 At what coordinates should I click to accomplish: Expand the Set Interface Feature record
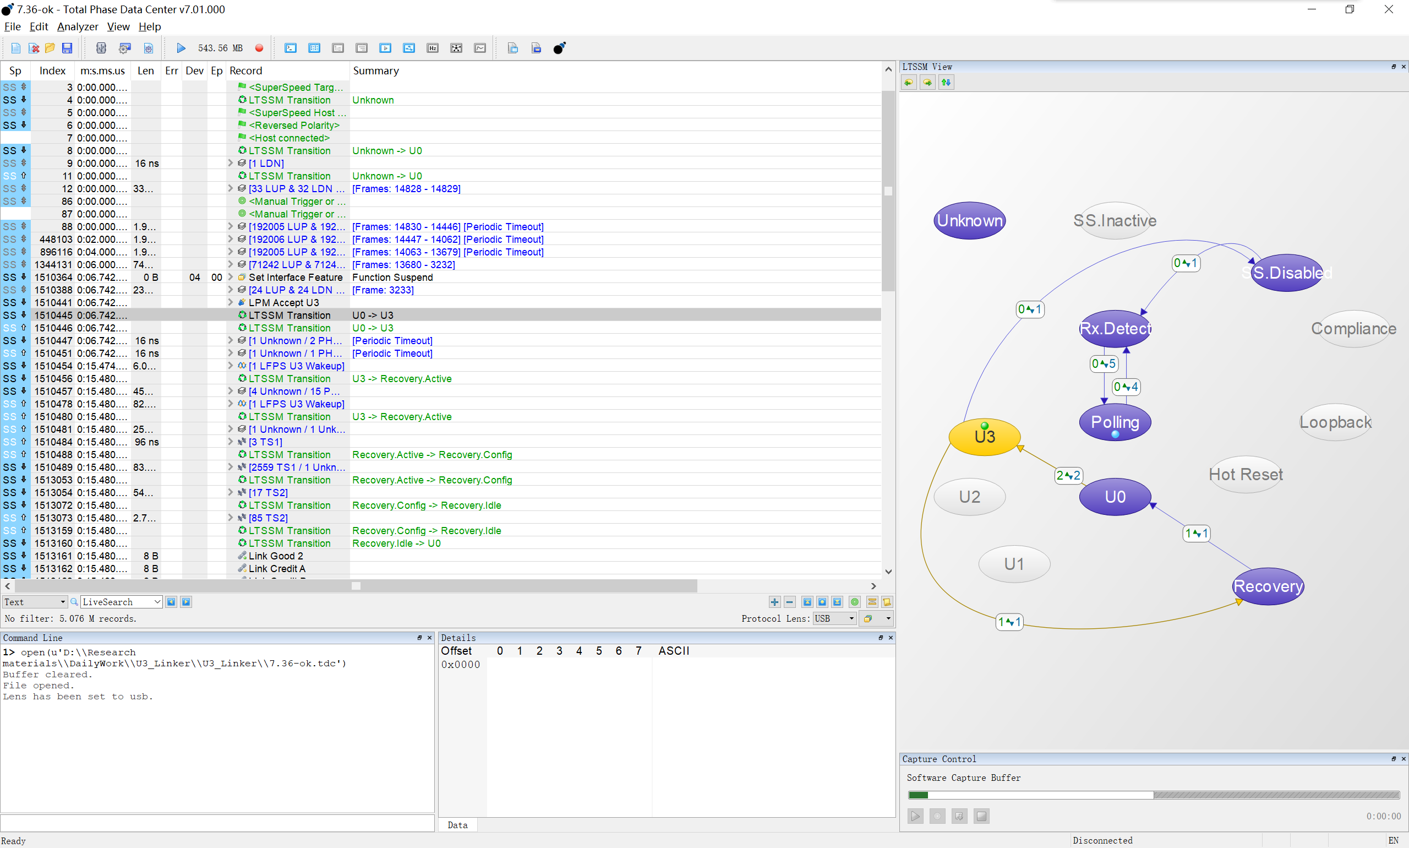(231, 277)
